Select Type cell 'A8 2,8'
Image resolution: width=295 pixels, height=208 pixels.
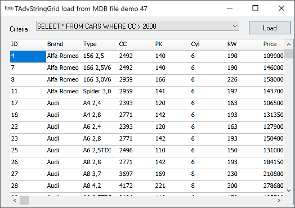click(x=100, y=163)
